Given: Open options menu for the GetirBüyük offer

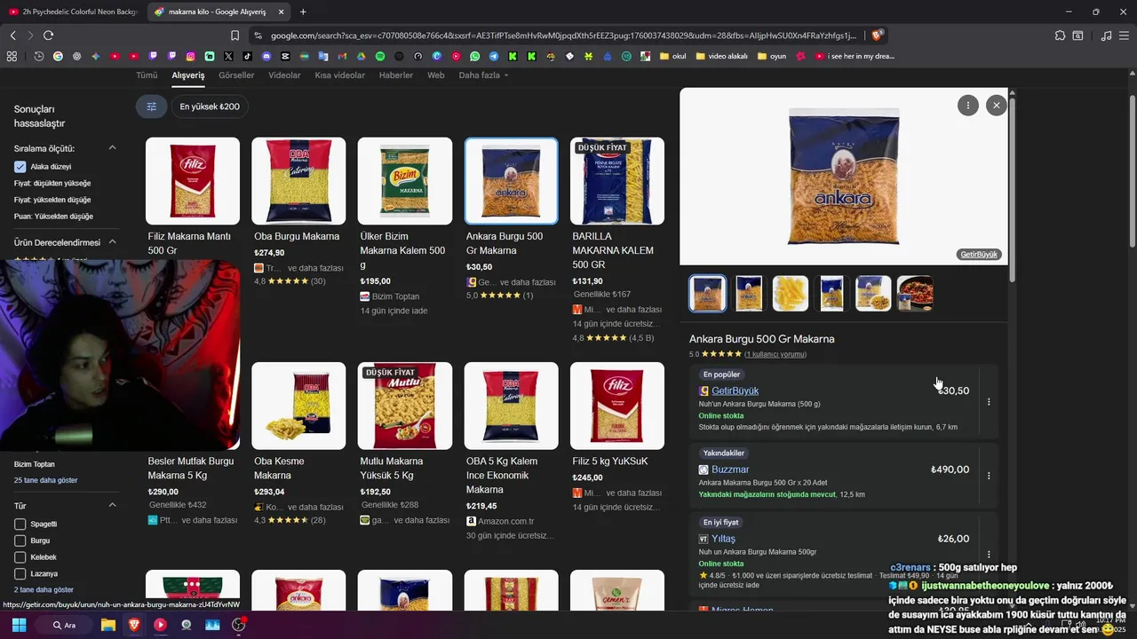Looking at the screenshot, I should click(989, 402).
